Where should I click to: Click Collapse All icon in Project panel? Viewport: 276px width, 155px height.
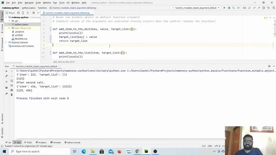pos(28,13)
